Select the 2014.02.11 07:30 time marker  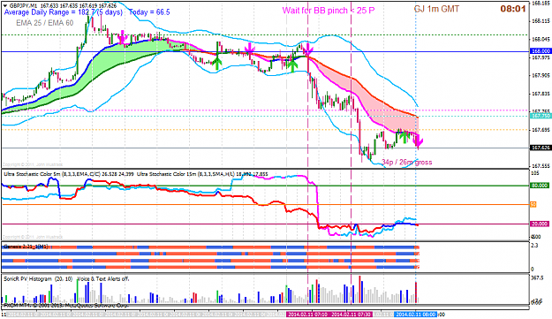tap(351, 315)
